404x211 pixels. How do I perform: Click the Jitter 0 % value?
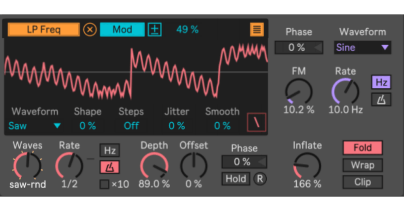(177, 126)
